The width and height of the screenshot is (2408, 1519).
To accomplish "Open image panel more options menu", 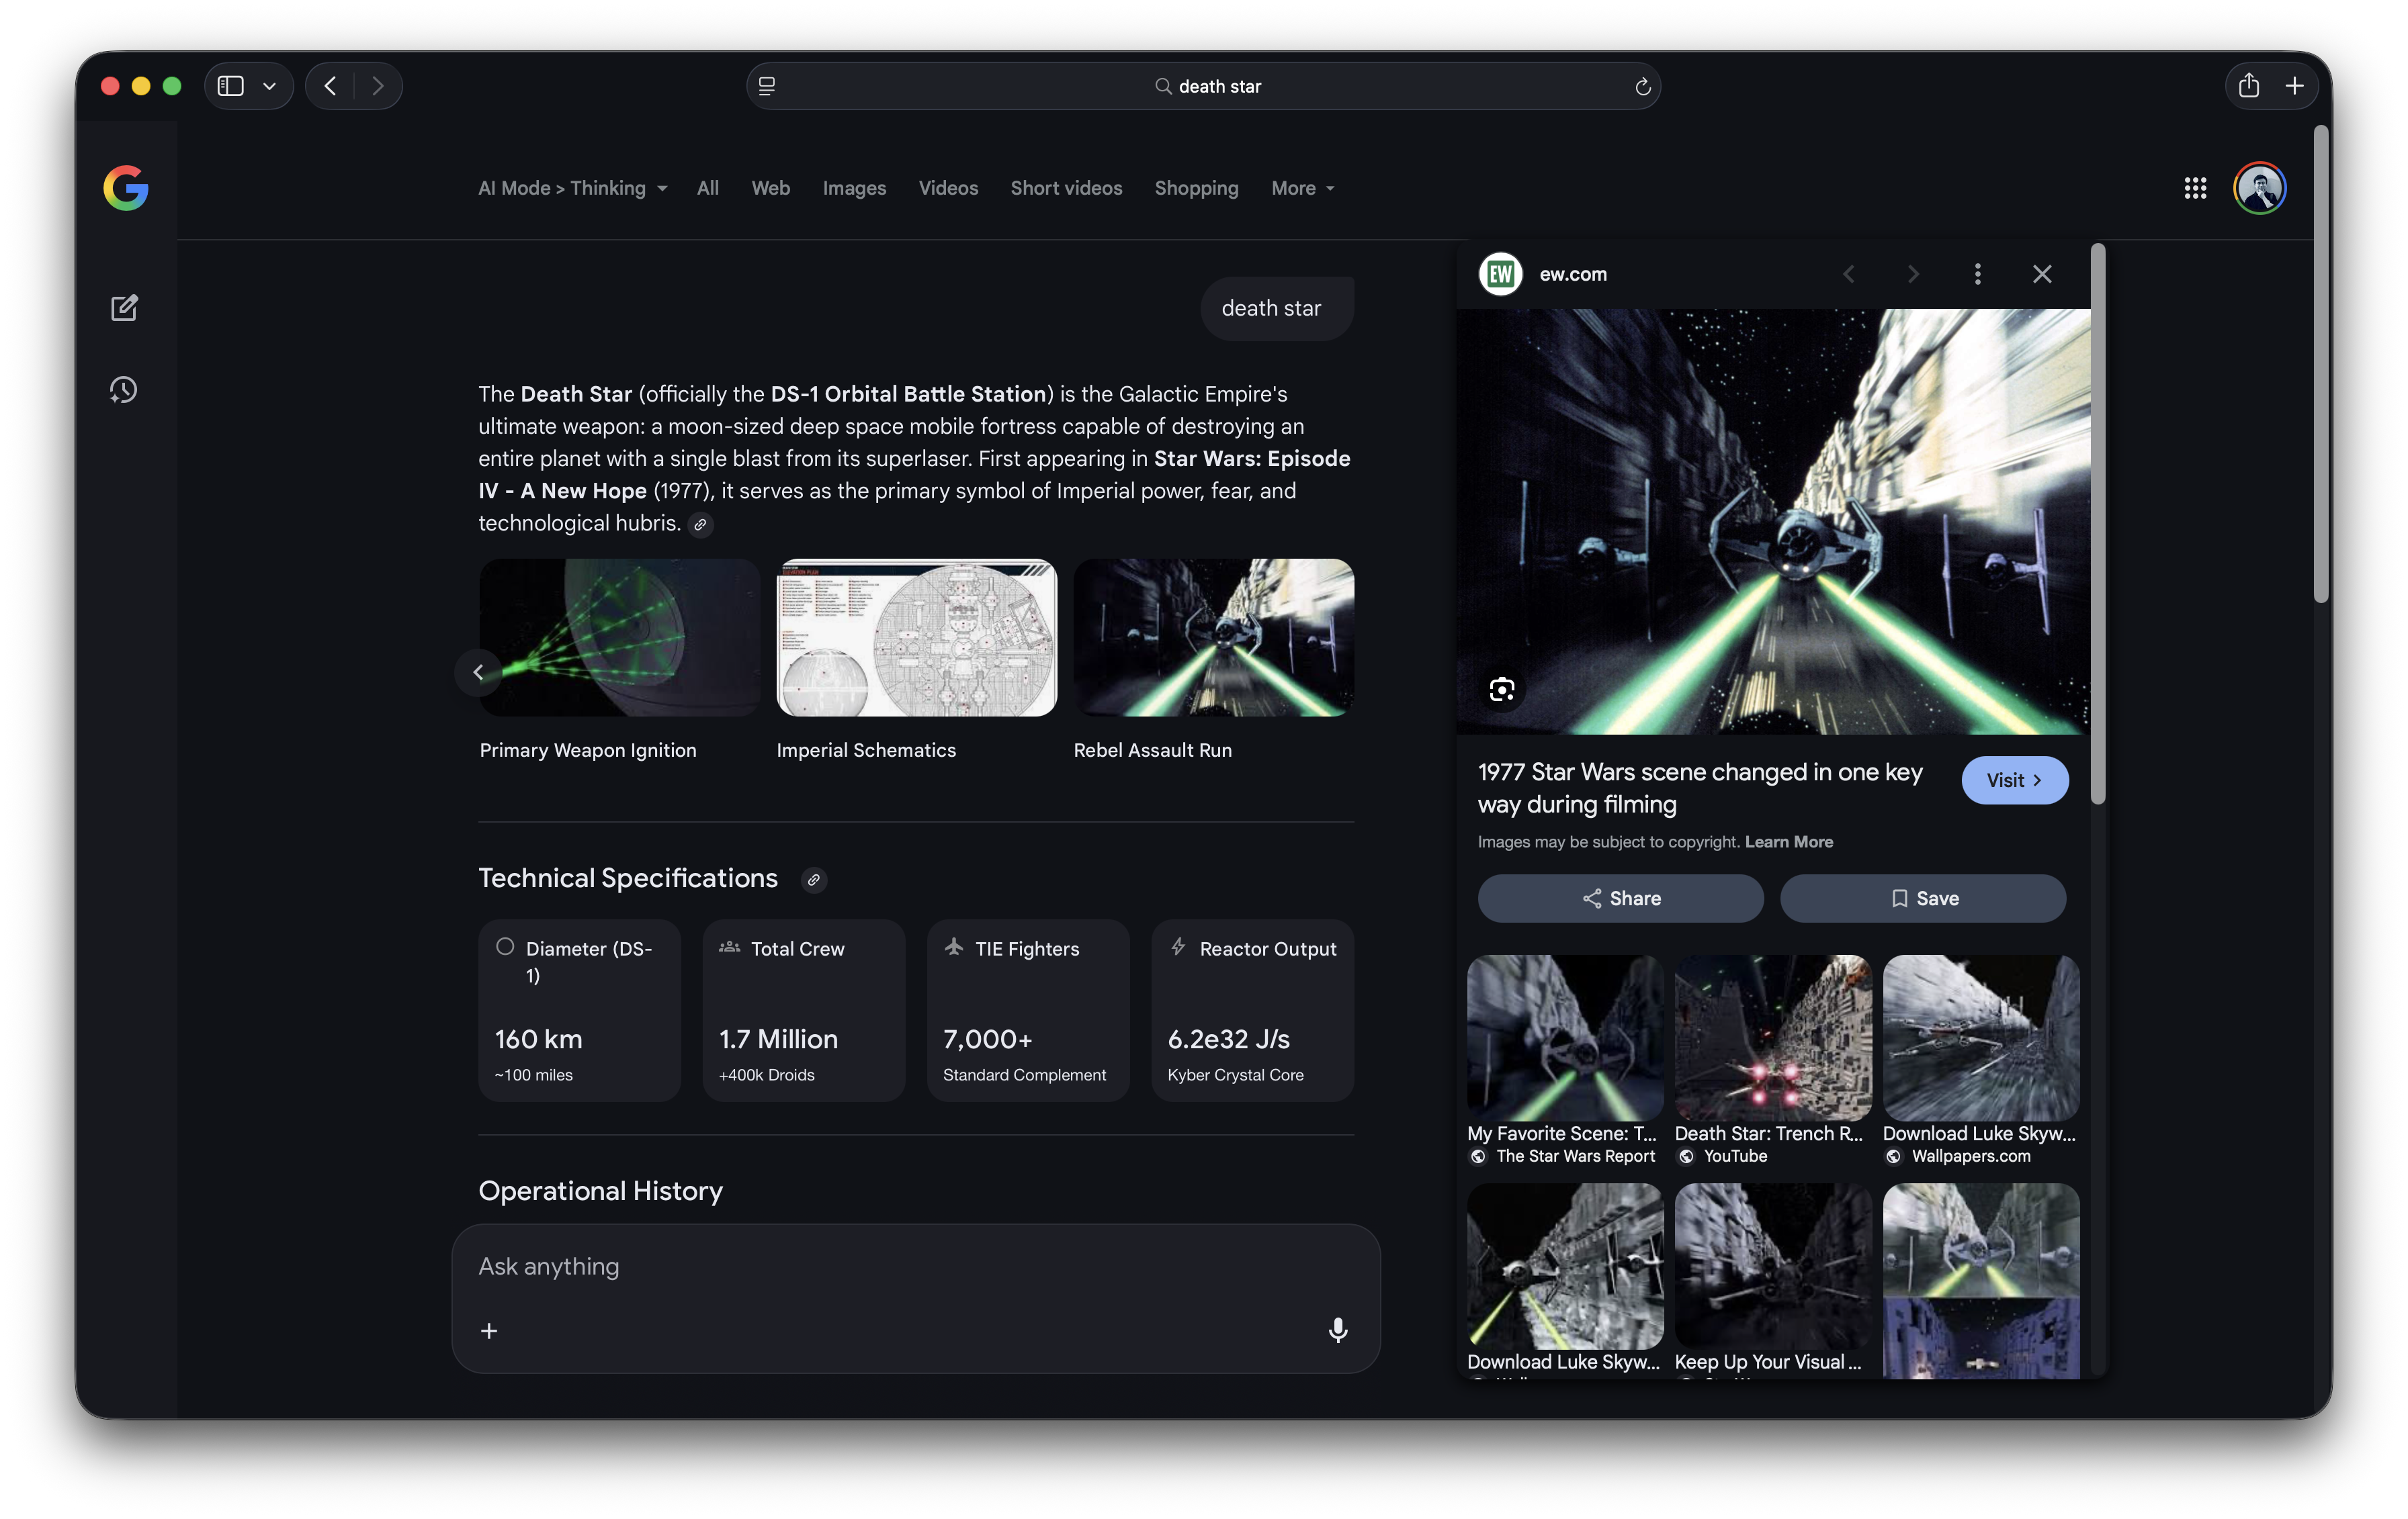I will (x=1977, y=274).
